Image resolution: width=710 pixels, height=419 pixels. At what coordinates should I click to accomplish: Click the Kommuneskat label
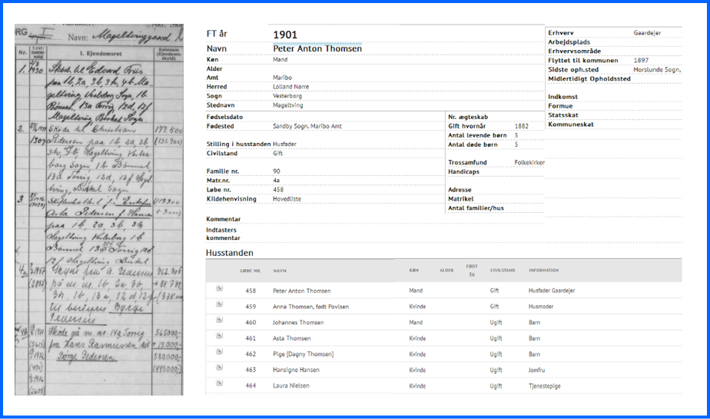570,125
